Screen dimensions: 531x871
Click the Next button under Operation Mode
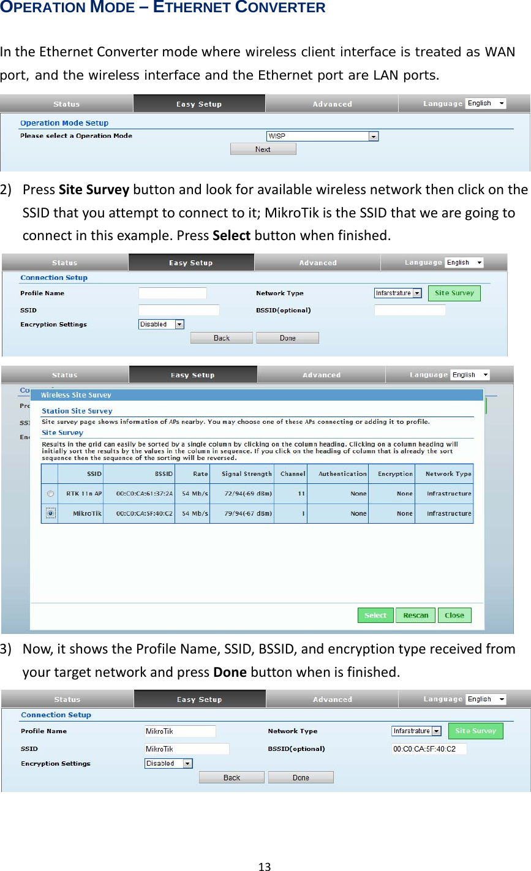(x=263, y=149)
